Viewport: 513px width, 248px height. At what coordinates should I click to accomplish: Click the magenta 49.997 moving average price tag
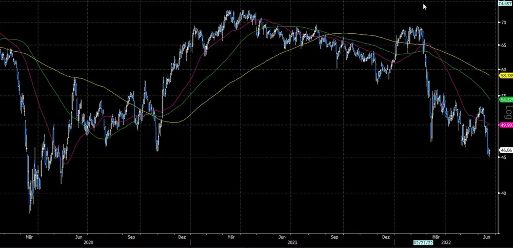click(506, 125)
